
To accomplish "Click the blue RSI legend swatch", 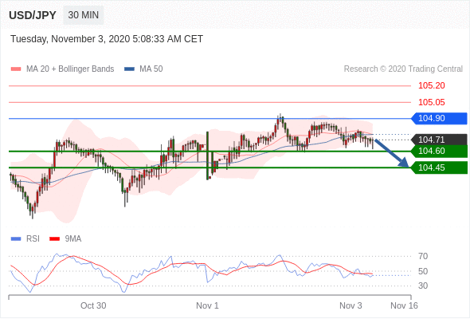I will [x=16, y=239].
